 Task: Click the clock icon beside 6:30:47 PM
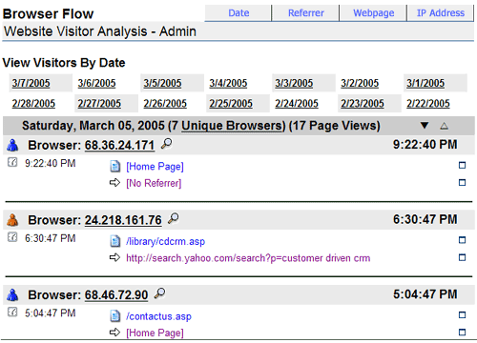[x=12, y=237]
